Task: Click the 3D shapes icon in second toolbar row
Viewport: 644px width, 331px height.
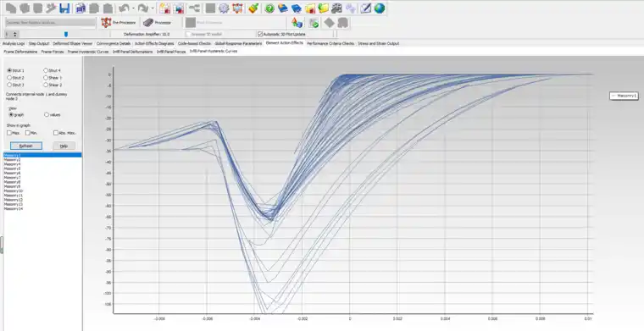Action: [297, 23]
